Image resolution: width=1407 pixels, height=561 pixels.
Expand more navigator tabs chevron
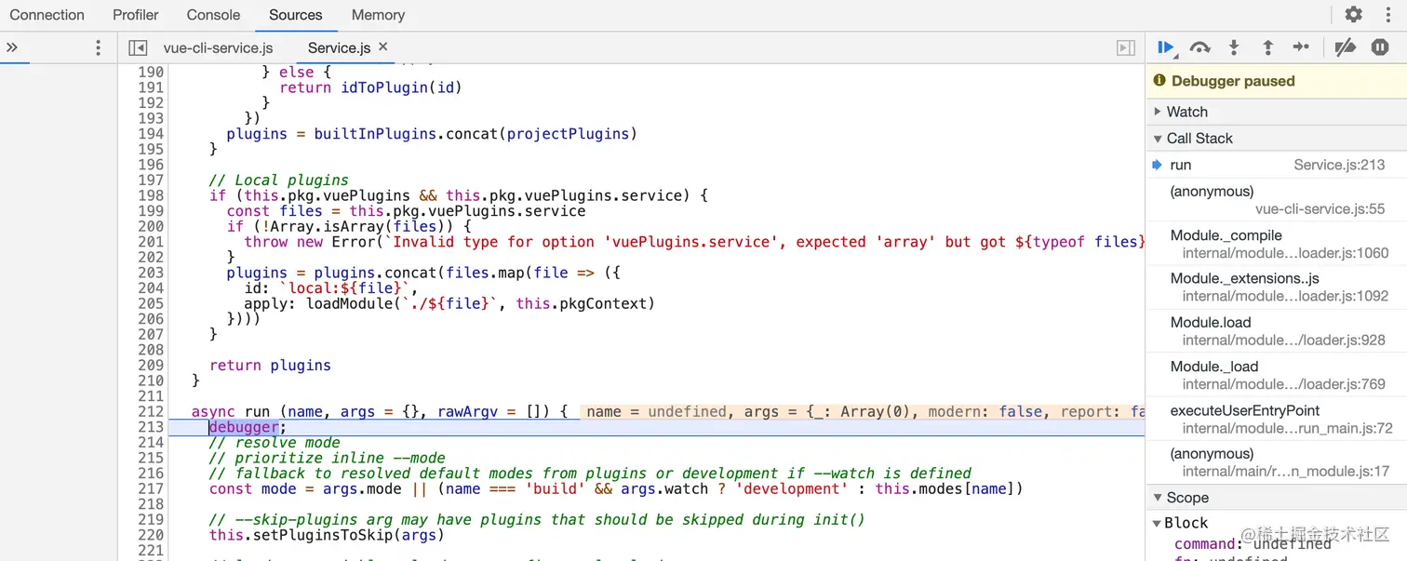(x=12, y=47)
